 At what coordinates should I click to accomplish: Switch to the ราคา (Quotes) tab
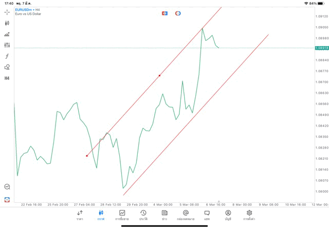tap(80, 215)
